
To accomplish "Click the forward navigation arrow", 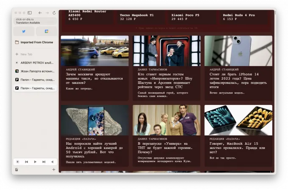I will pyautogui.click(x=47, y=13).
